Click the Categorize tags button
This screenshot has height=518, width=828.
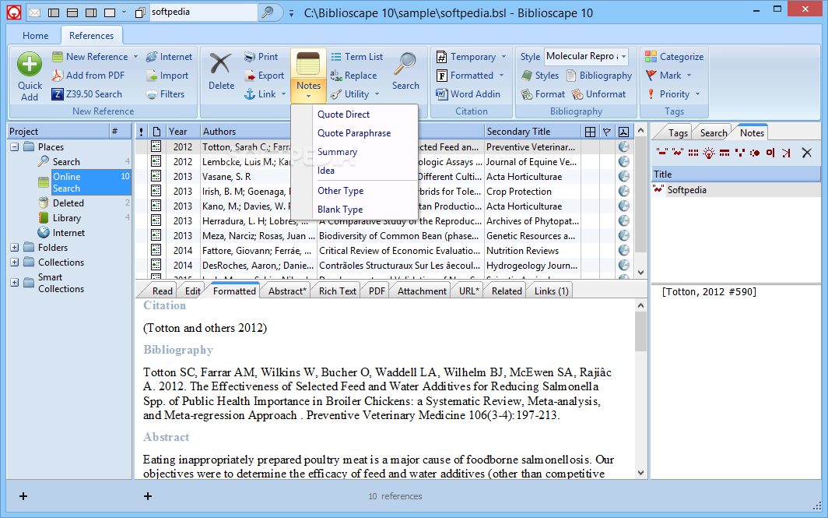pos(675,57)
